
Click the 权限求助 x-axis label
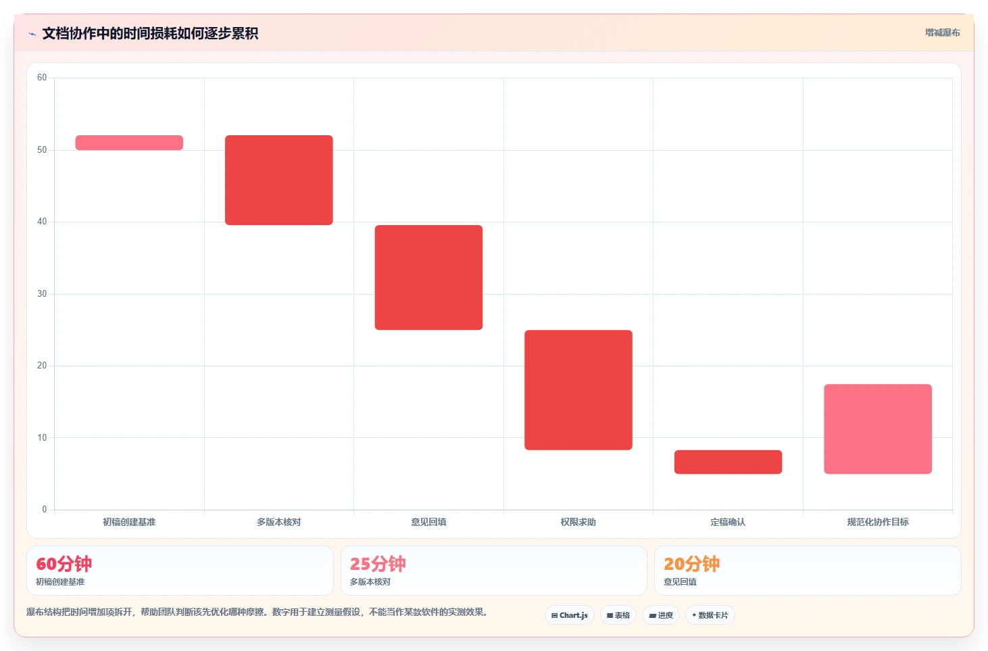(578, 522)
